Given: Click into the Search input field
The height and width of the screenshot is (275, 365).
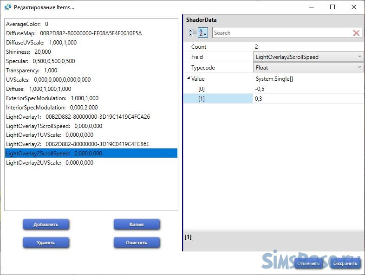Looking at the screenshot, I should click(x=281, y=33).
